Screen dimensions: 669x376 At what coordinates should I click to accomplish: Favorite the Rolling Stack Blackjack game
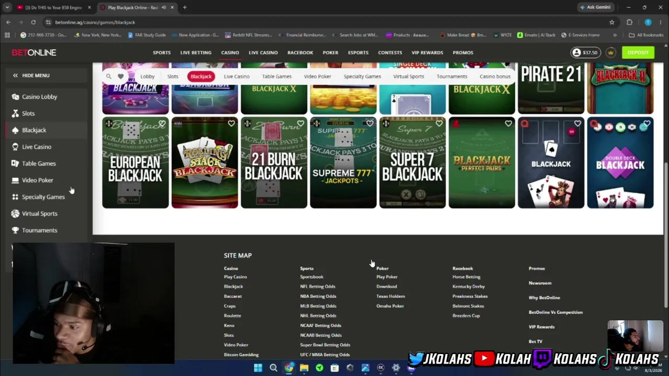[231, 124]
